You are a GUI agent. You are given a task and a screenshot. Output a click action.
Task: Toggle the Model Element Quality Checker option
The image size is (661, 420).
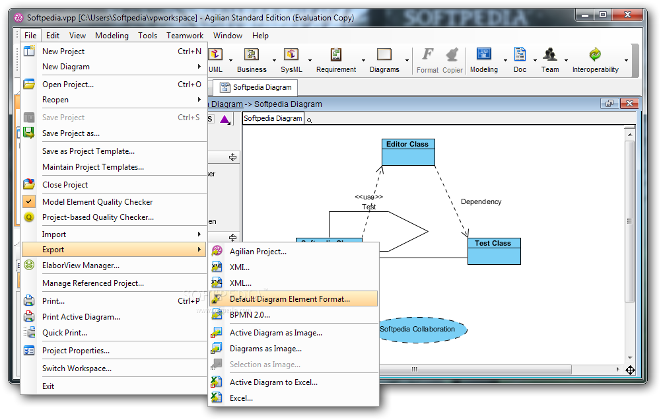[x=114, y=201]
